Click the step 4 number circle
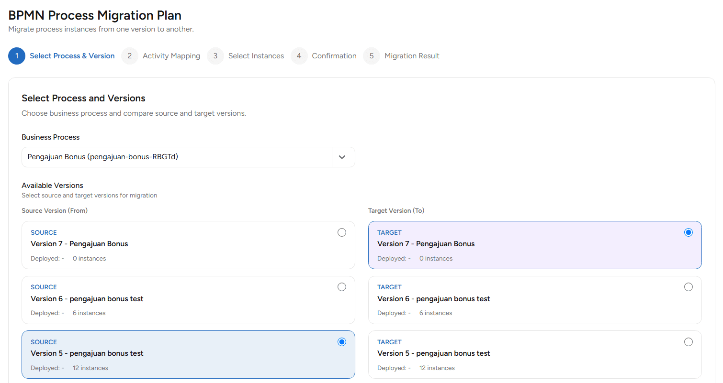Screen dimensions: 723x383 point(299,56)
